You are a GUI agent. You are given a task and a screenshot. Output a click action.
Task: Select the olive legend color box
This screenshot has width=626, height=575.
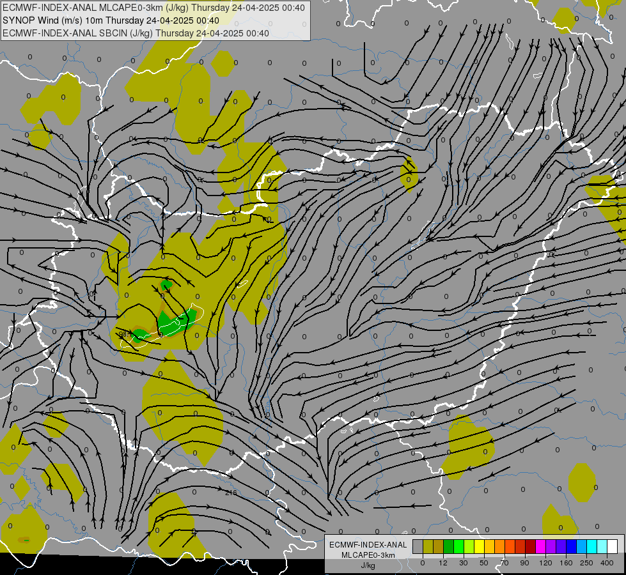(428, 547)
